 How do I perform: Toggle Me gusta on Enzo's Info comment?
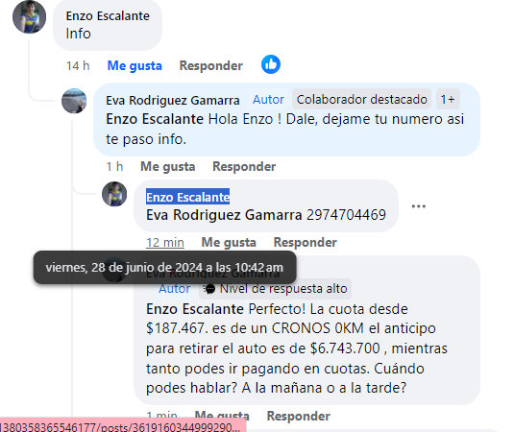click(135, 66)
